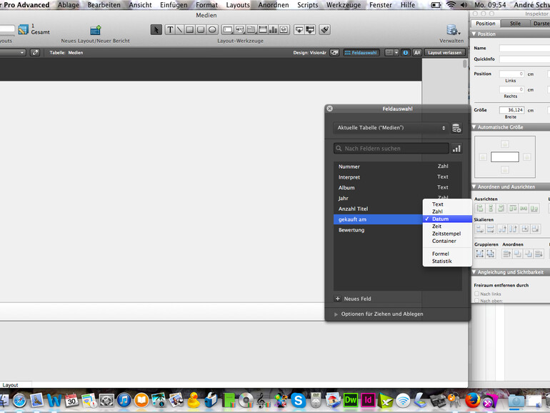Click the group objects icon under Gruppieren
This screenshot has height=413, width=550.
click(480, 254)
